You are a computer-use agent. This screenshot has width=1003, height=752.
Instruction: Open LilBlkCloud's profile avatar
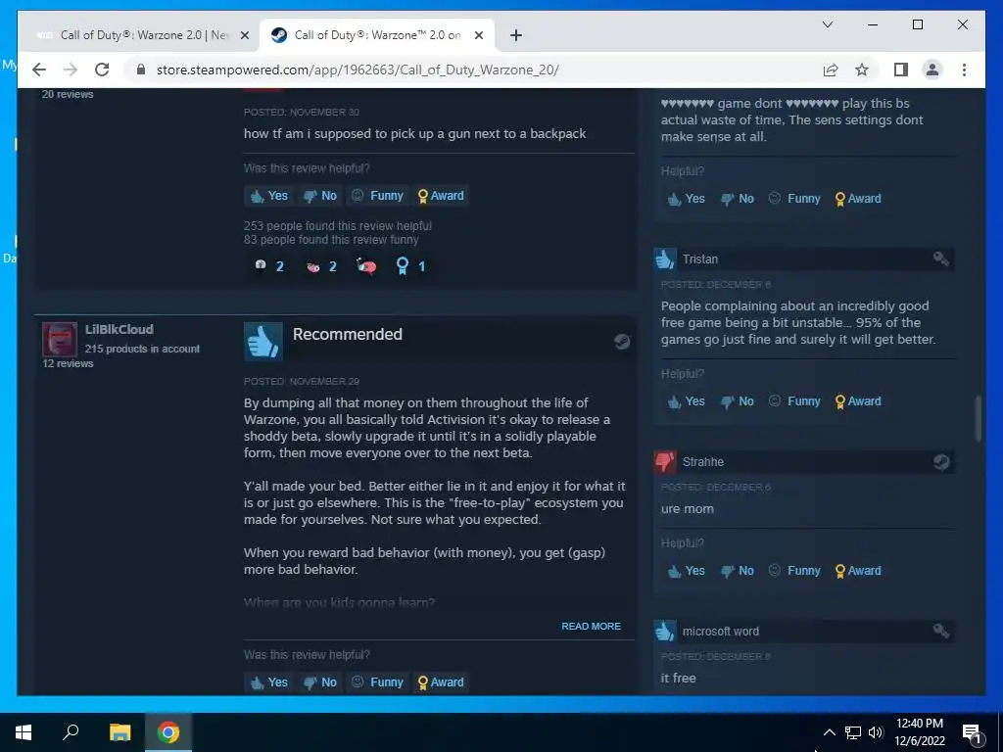click(x=60, y=339)
